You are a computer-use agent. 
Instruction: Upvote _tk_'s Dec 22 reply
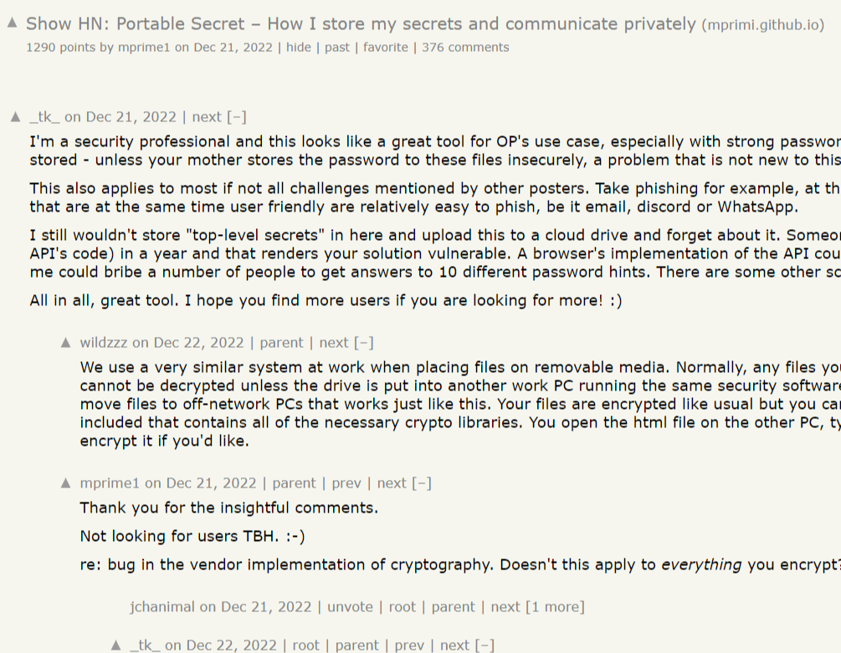pyautogui.click(x=116, y=645)
